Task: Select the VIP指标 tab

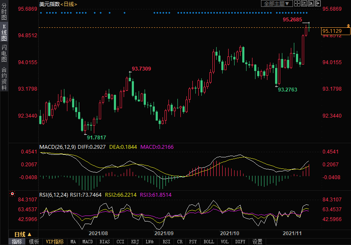Action: pyautogui.click(x=55, y=242)
